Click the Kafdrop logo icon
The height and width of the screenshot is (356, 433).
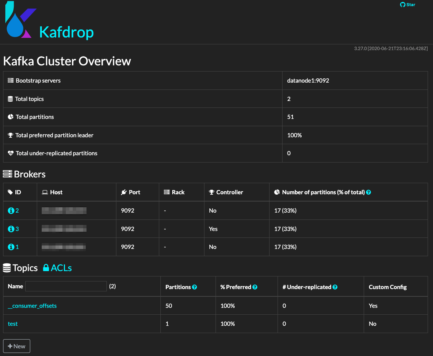point(21,19)
